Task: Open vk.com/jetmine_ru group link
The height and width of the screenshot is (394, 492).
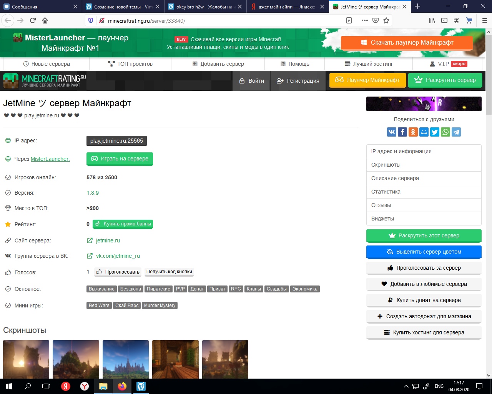Action: point(118,256)
